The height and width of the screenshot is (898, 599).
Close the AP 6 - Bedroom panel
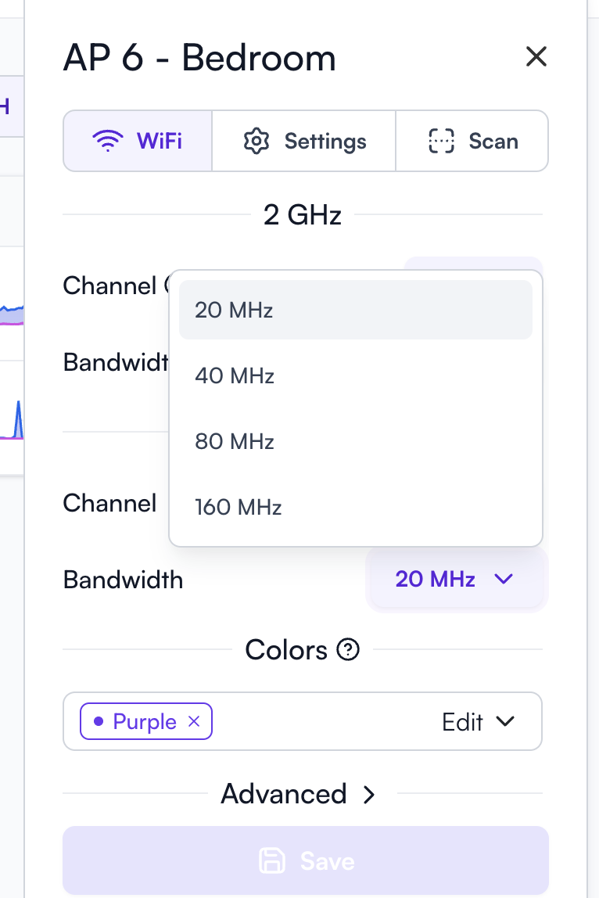[x=536, y=56]
